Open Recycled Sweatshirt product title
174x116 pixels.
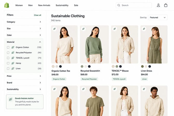(90, 71)
